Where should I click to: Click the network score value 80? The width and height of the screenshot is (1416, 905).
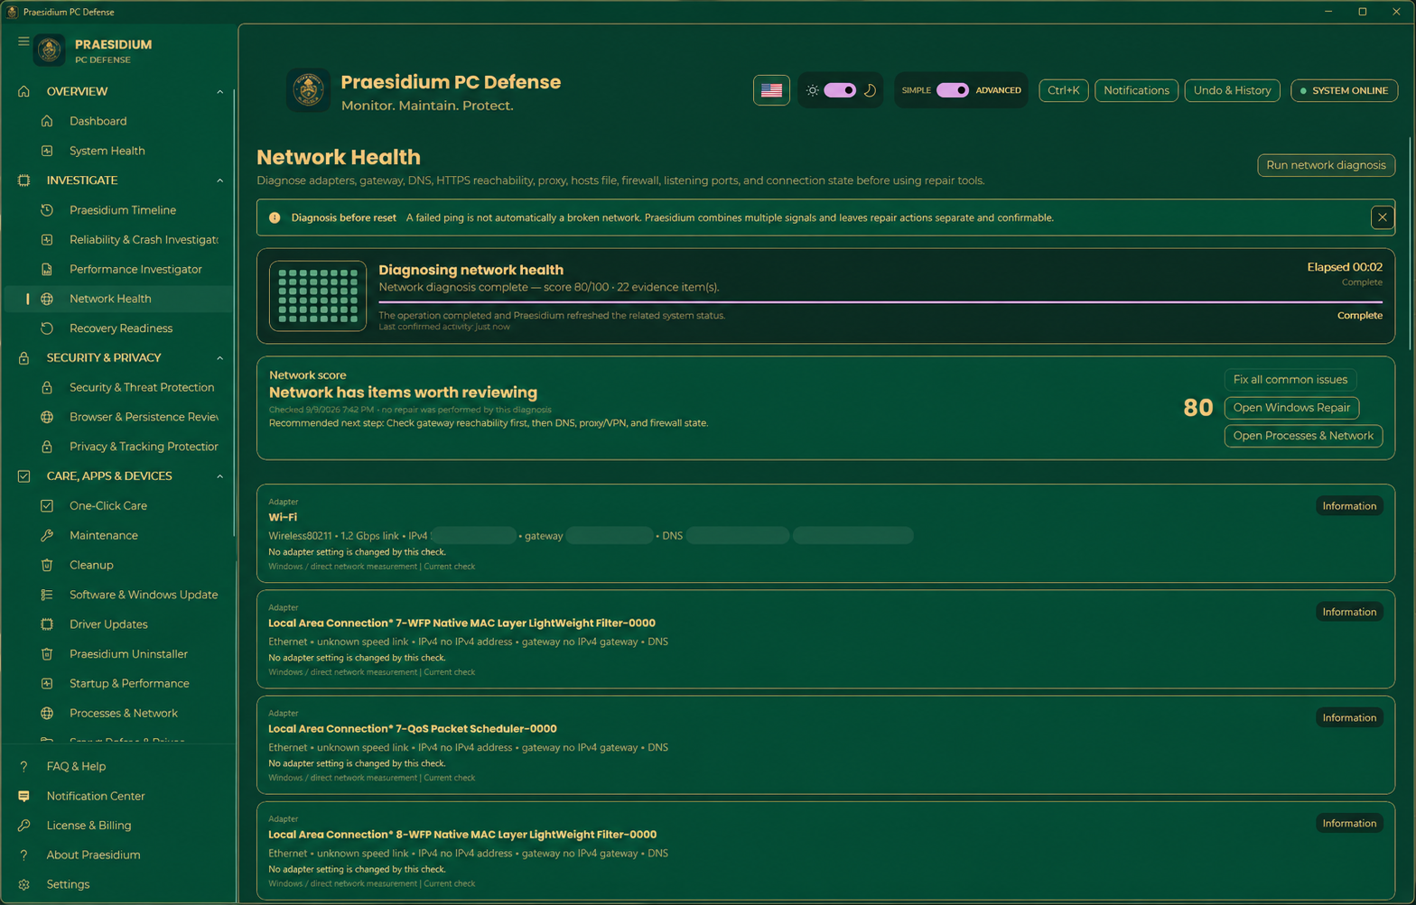pyautogui.click(x=1197, y=408)
